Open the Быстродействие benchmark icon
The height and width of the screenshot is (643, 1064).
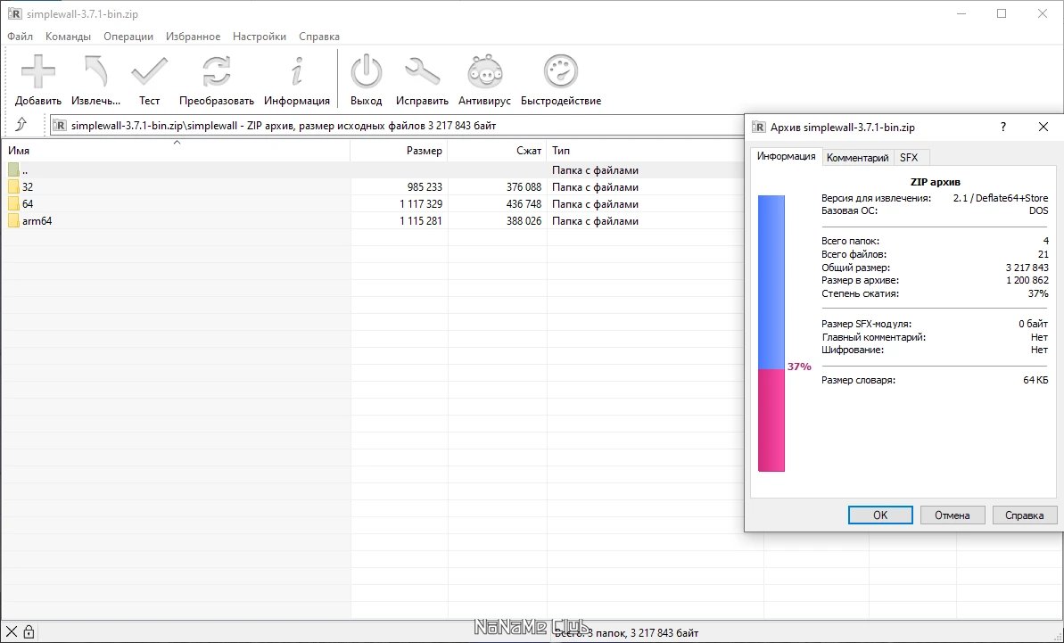560,72
